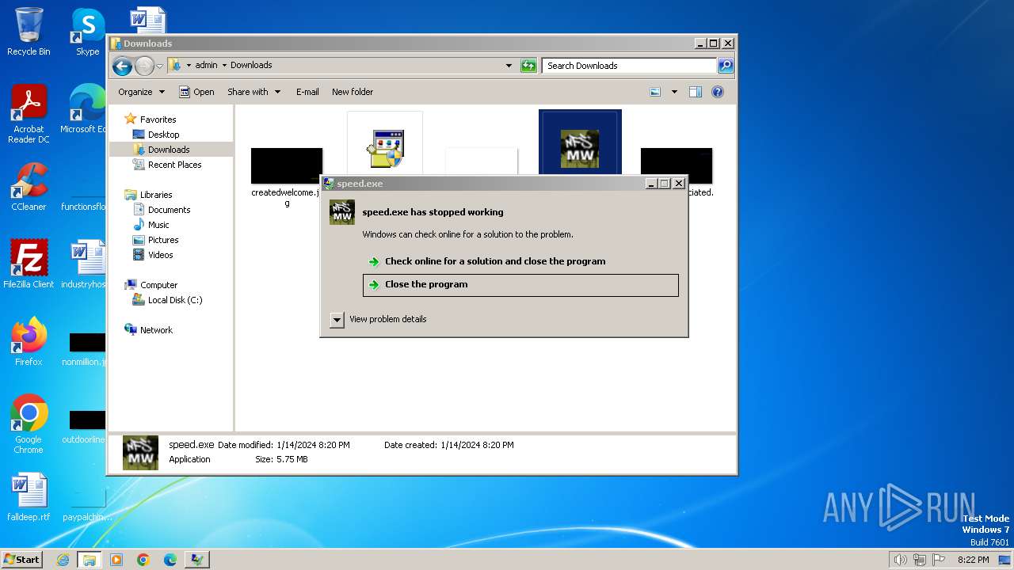Screen dimensions: 1014x570
Task: Open Windows Media Player from taskbar
Action: pyautogui.click(x=116, y=560)
